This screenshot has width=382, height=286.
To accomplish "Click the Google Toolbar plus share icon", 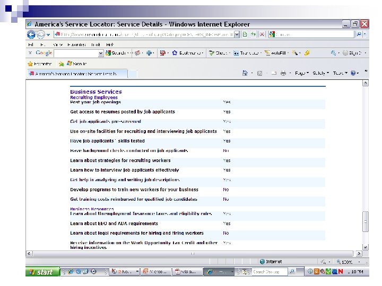I will (149, 53).
